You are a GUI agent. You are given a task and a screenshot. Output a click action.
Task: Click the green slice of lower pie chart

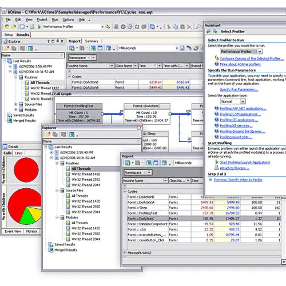pyautogui.click(x=27, y=217)
